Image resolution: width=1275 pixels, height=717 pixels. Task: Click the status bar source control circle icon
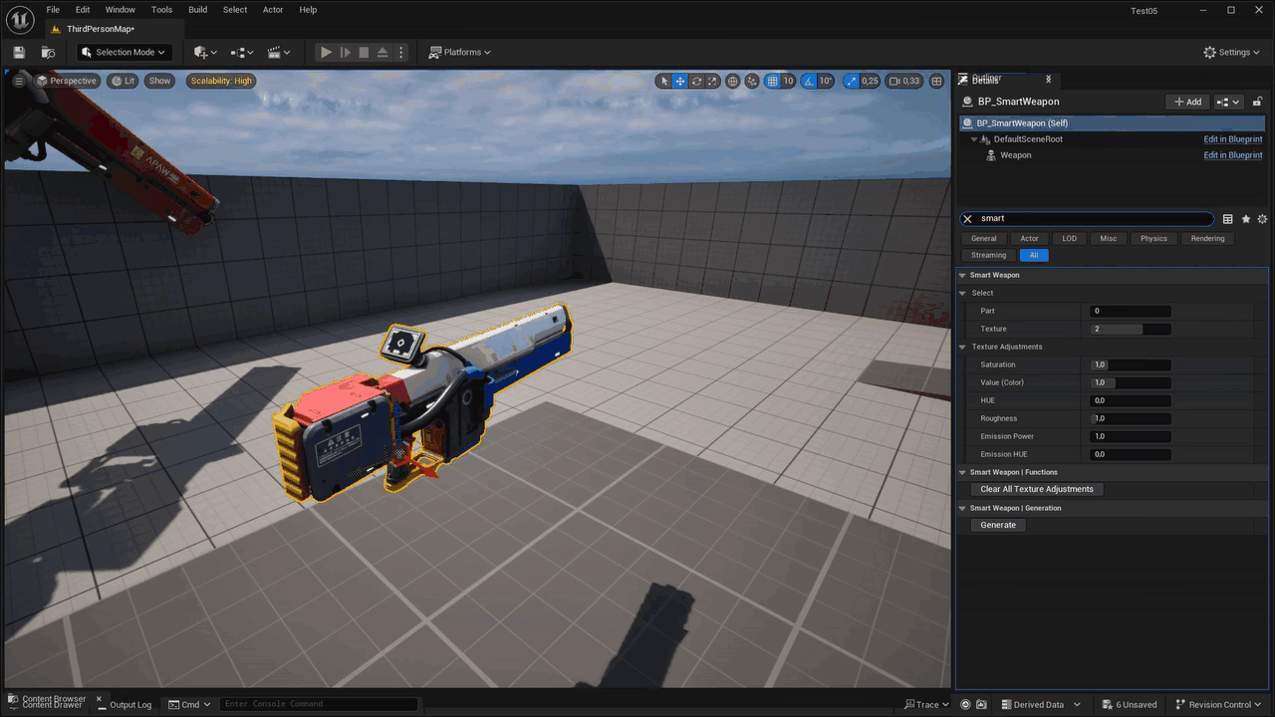point(965,704)
